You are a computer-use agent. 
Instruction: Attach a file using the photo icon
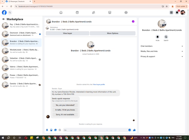51,130
